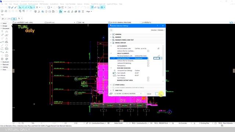Toggle the Marked Distant Area checkbox

point(148,80)
